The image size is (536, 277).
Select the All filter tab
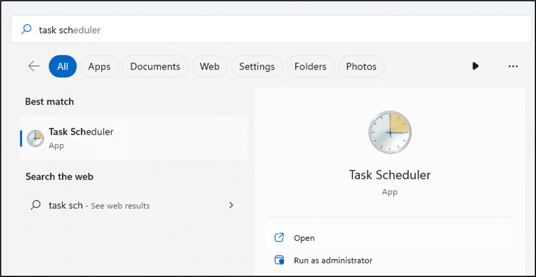(62, 66)
